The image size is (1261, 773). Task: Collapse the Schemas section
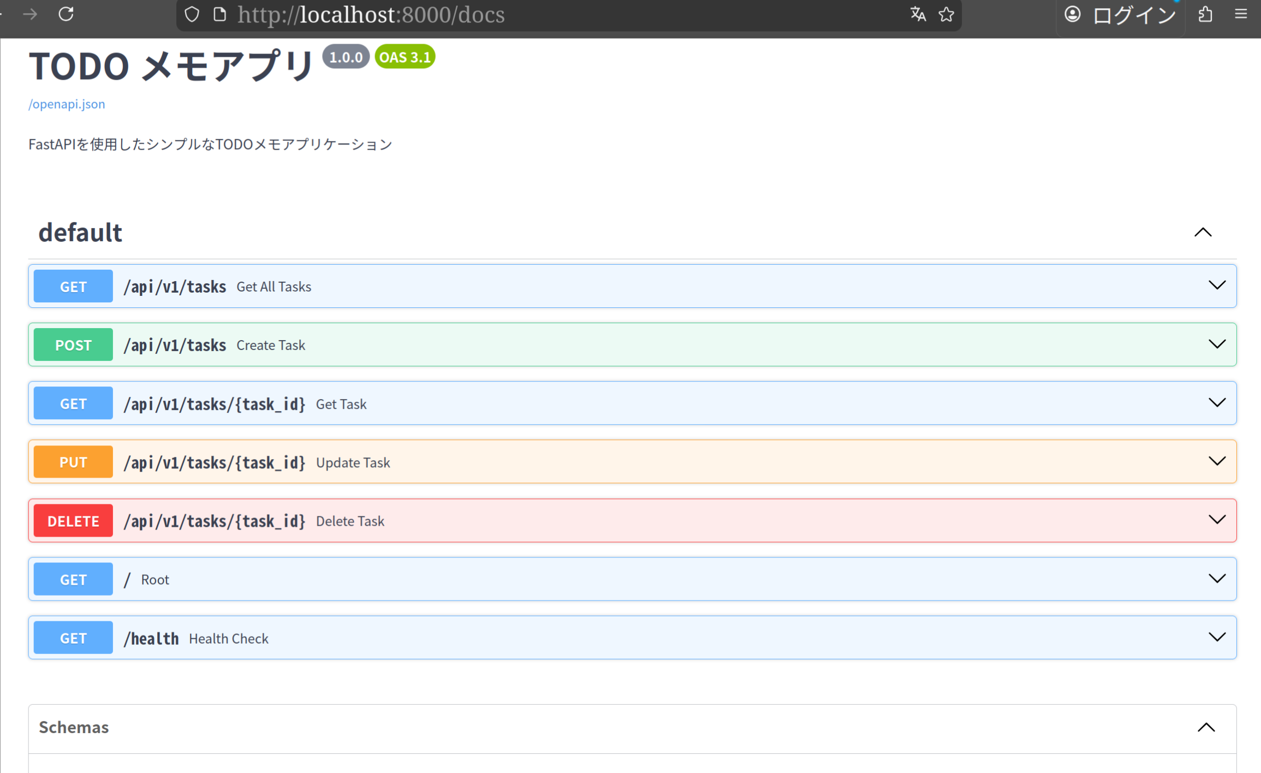click(x=1206, y=727)
